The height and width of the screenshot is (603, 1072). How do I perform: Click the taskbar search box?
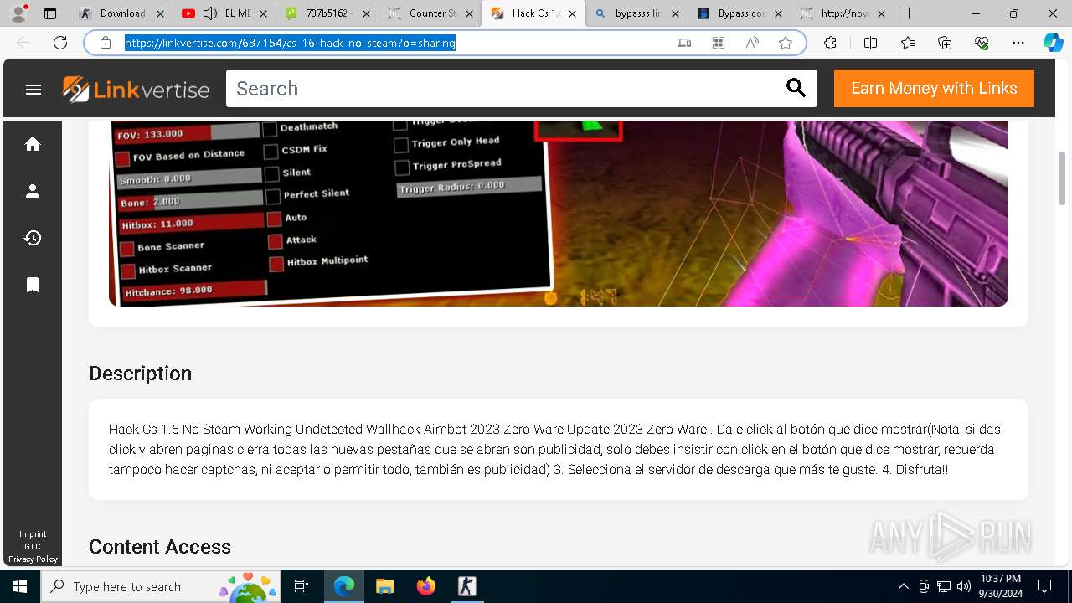160,586
